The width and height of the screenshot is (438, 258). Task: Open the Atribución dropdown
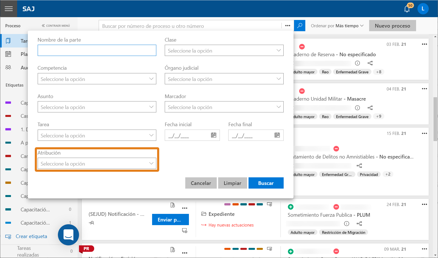[97, 164]
